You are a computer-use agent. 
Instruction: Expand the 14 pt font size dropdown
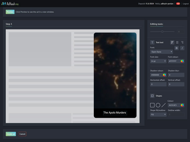[x=158, y=61]
